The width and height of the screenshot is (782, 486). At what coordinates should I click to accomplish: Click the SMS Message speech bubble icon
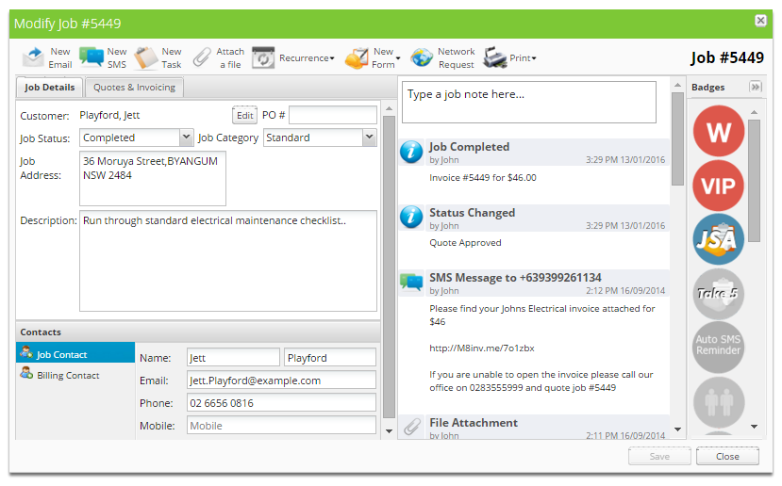pyautogui.click(x=411, y=282)
